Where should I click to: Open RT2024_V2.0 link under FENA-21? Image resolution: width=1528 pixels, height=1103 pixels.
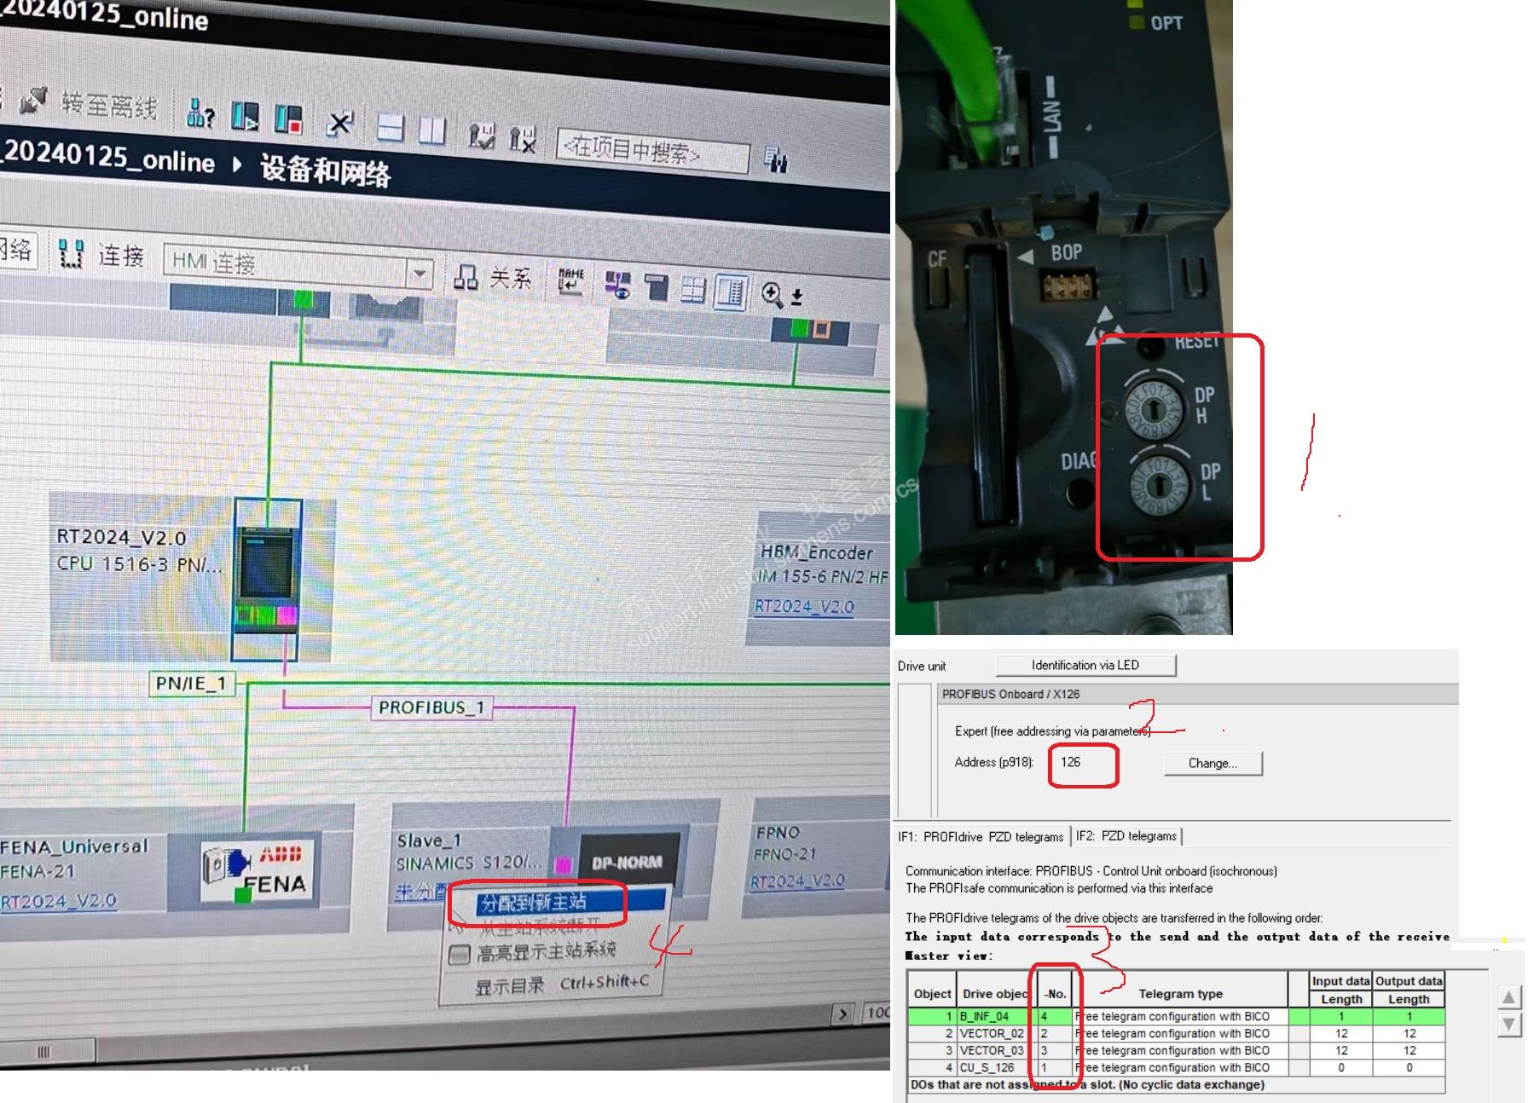(x=58, y=900)
